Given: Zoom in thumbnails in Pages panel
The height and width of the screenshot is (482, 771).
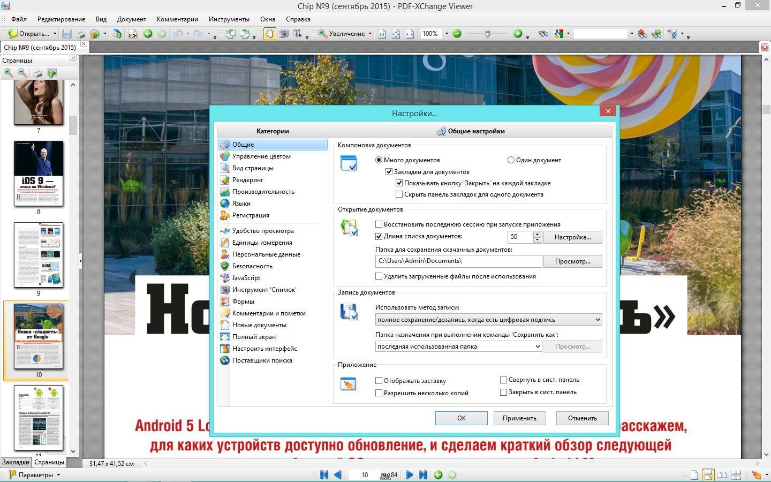Looking at the screenshot, I should click(9, 73).
